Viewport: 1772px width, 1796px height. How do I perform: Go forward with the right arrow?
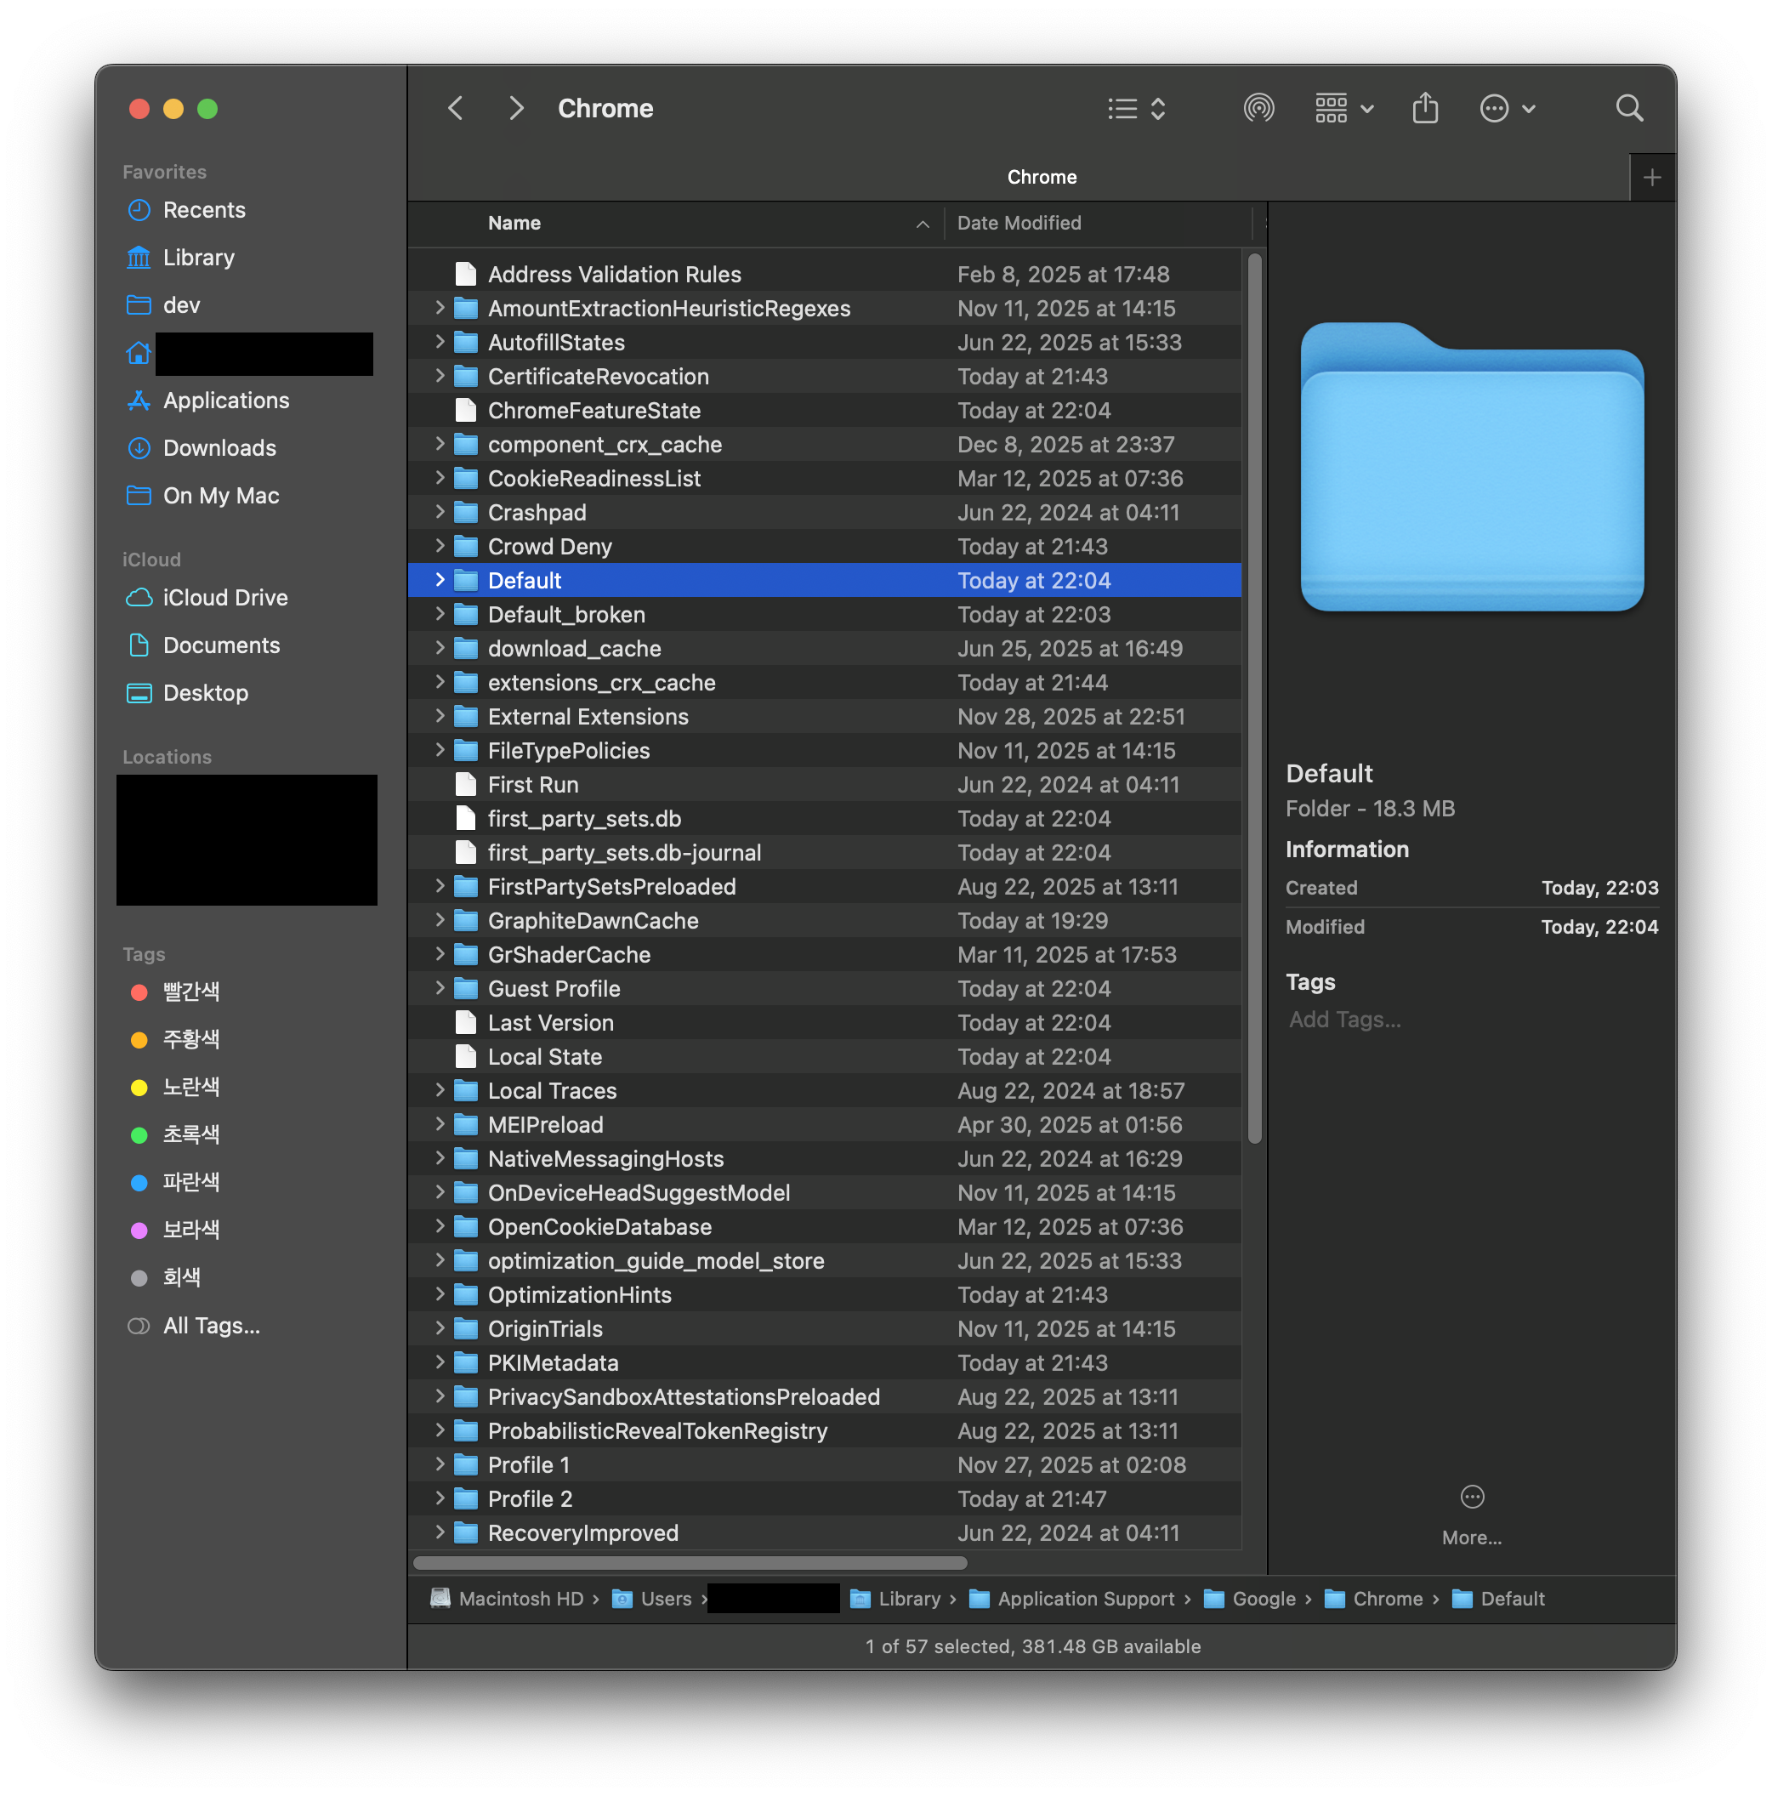[x=516, y=109]
